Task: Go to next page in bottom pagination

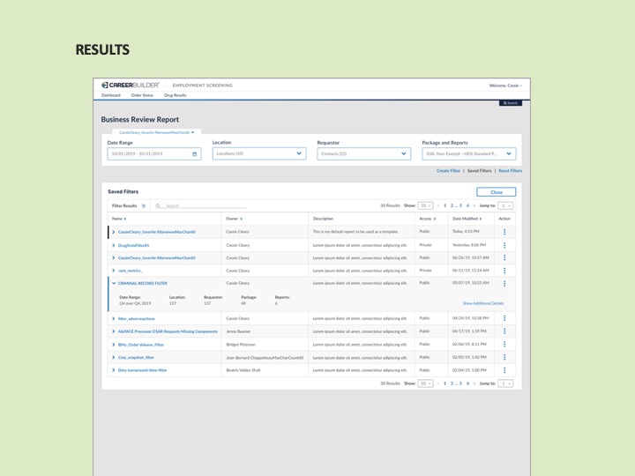Action: coord(474,383)
